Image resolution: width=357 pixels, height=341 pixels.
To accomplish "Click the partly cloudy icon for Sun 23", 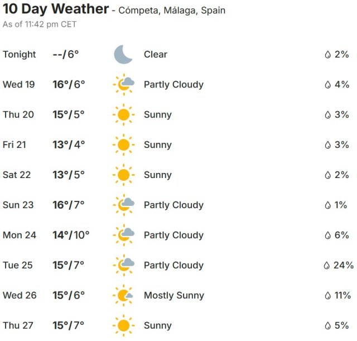I will [x=123, y=205].
